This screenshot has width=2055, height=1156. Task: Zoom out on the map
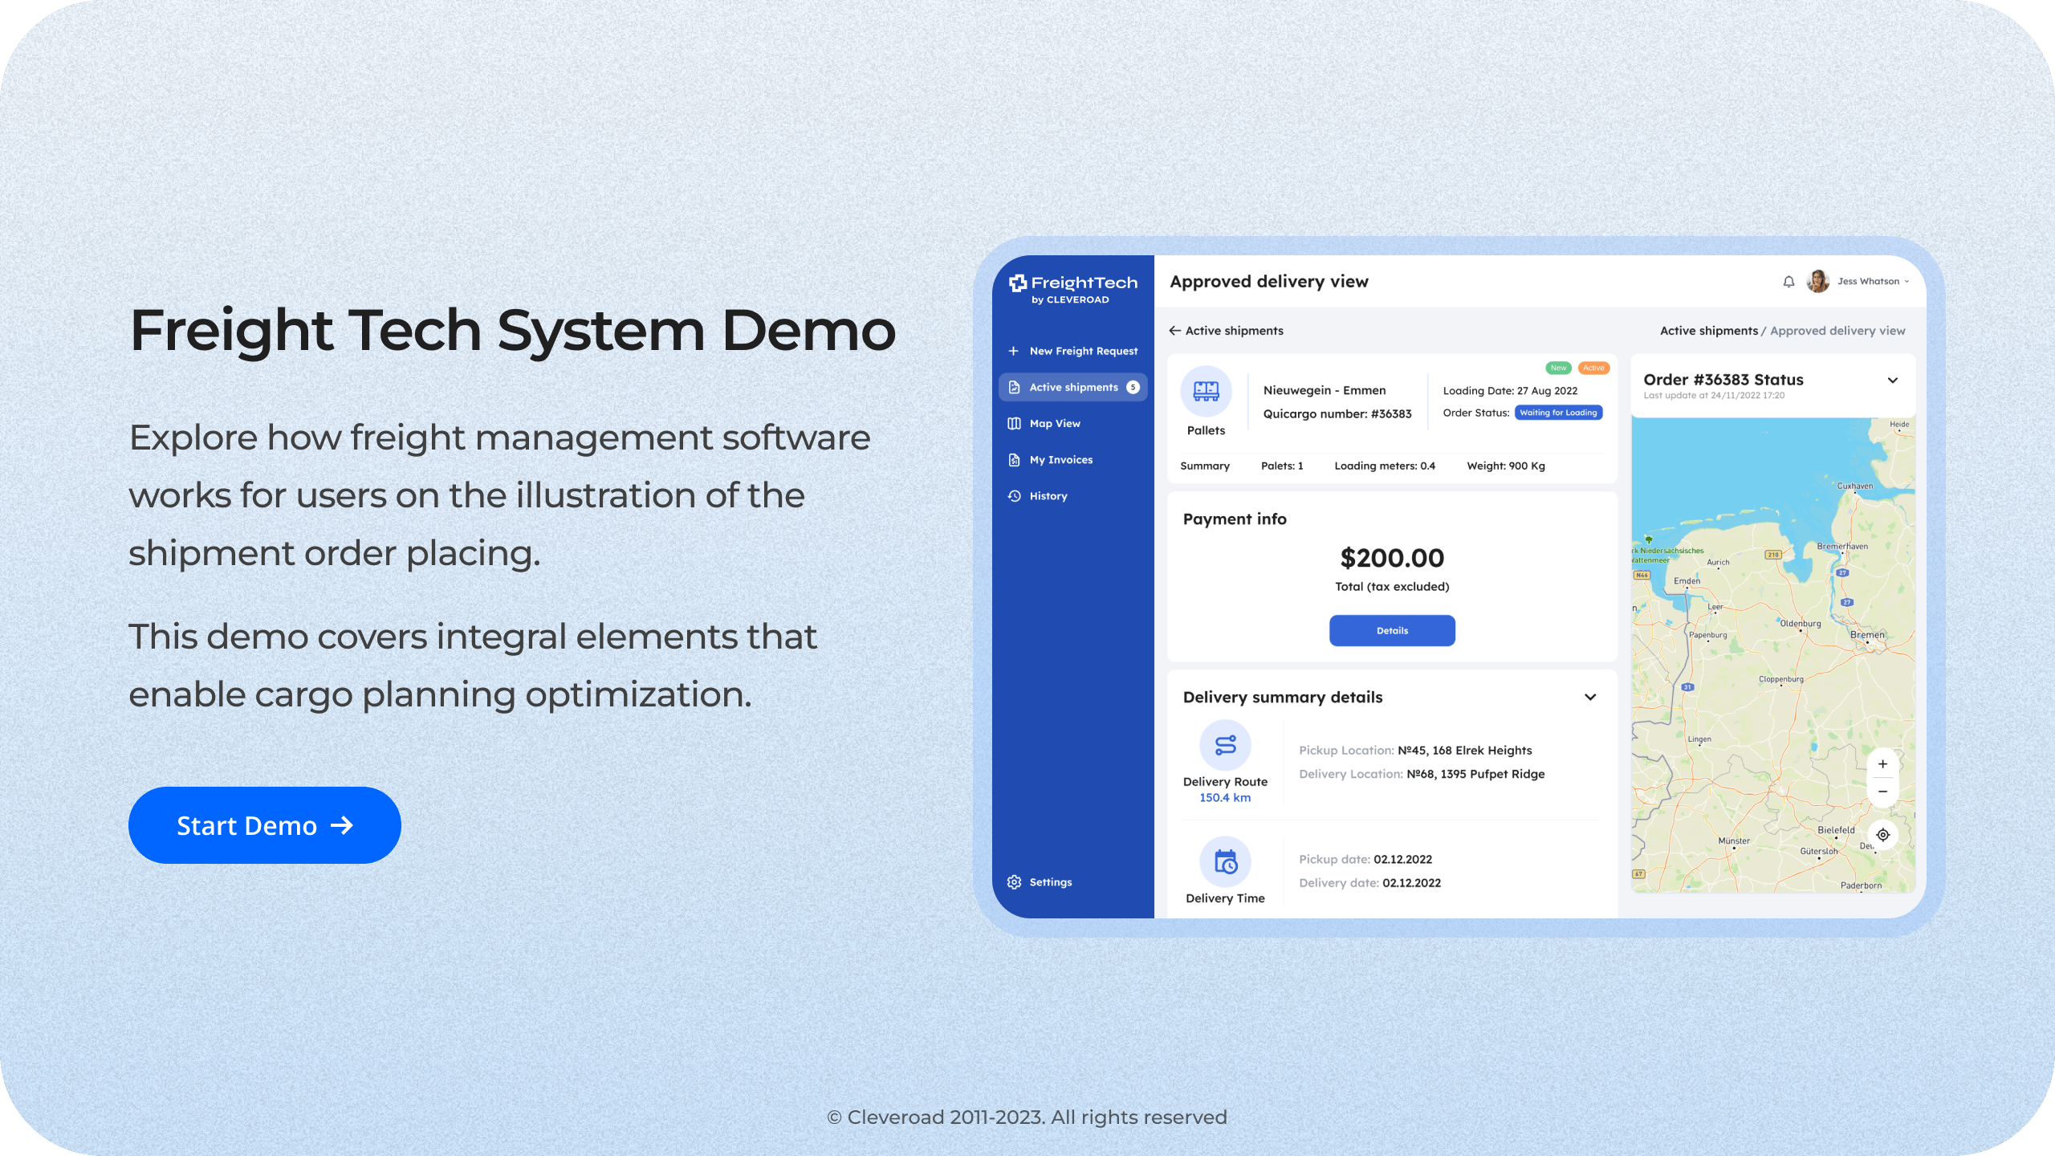1882,792
